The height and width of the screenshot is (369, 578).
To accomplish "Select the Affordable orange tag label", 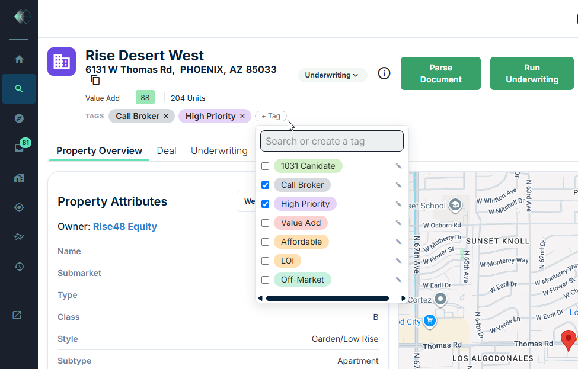I will point(302,242).
